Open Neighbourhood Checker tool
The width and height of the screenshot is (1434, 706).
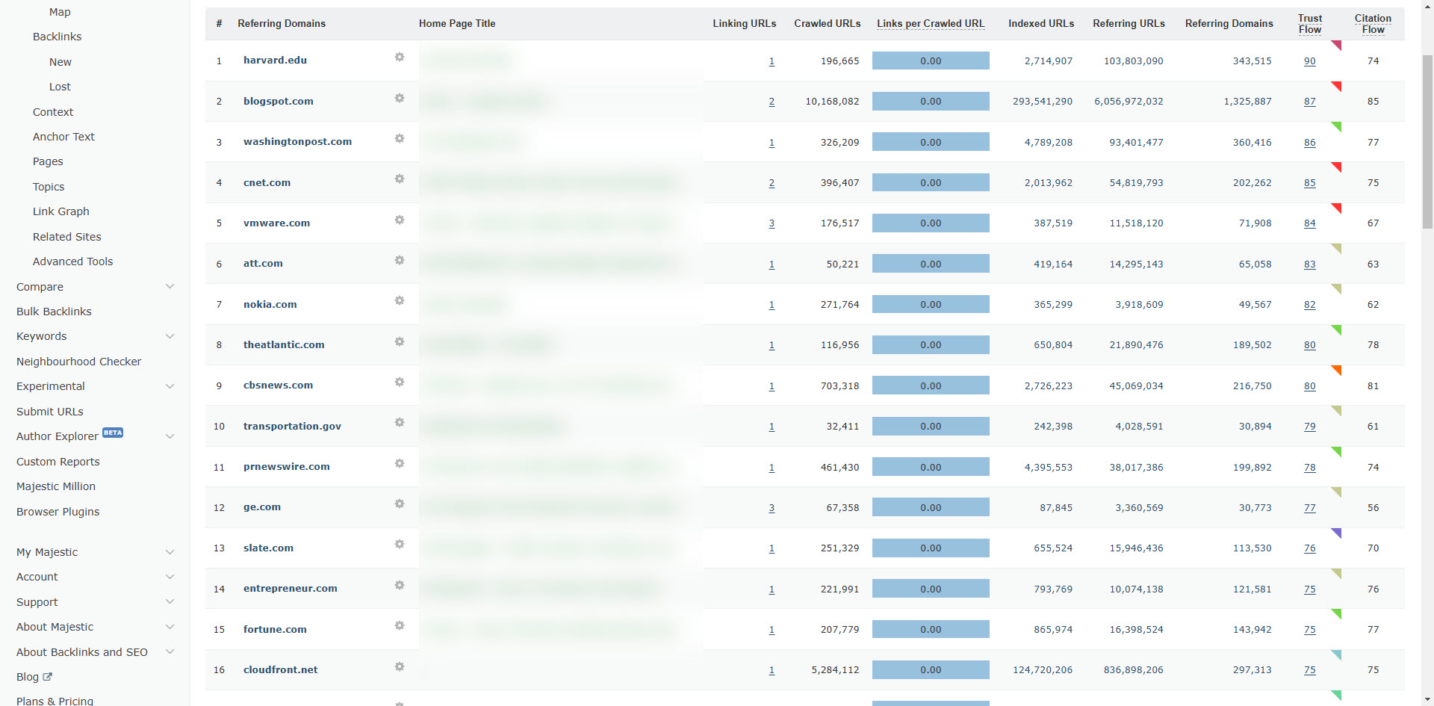click(x=78, y=362)
